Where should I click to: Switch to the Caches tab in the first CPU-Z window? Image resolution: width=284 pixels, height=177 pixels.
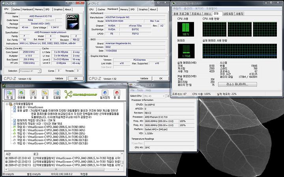coord(16,9)
